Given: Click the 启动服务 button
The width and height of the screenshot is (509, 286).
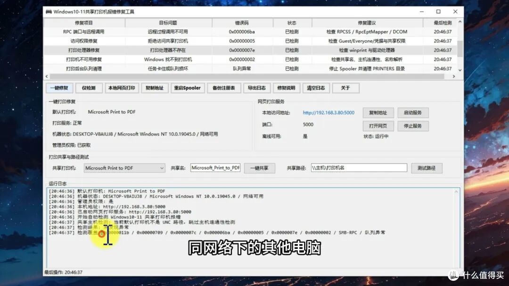Looking at the screenshot, I should 413,113.
